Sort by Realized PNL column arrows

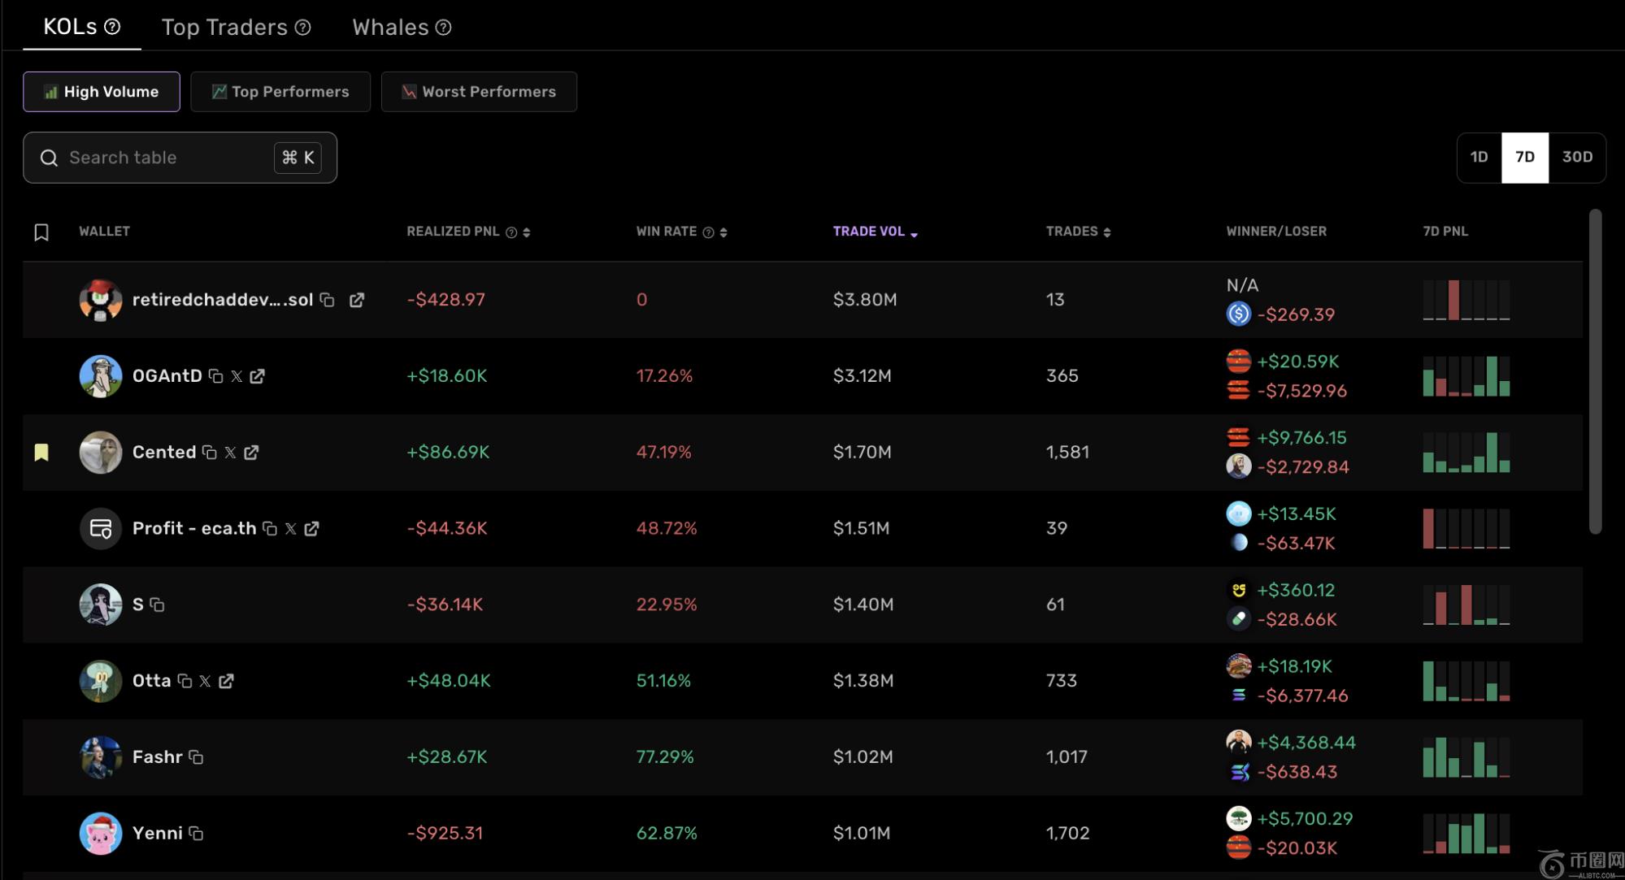(527, 232)
